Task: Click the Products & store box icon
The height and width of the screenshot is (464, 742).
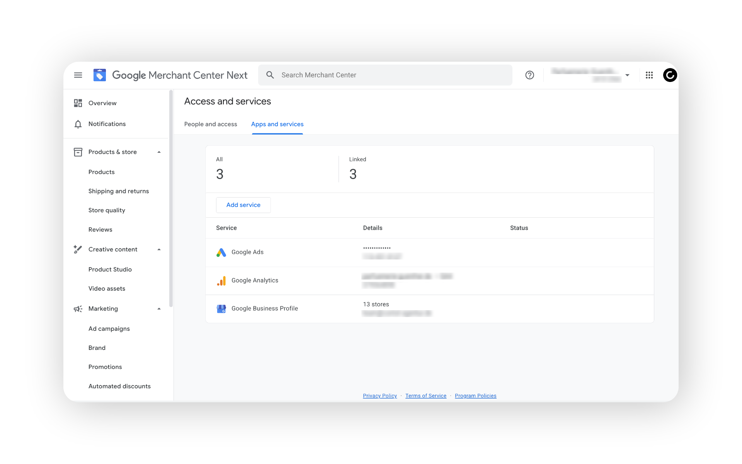Action: [x=78, y=152]
